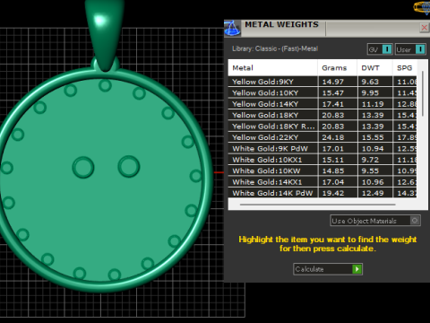Click the SPG column header

pos(405,68)
